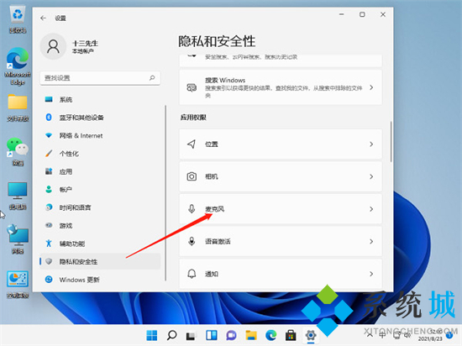Click the back arrow in Settings
This screenshot has height=346, width=462.
(43, 18)
